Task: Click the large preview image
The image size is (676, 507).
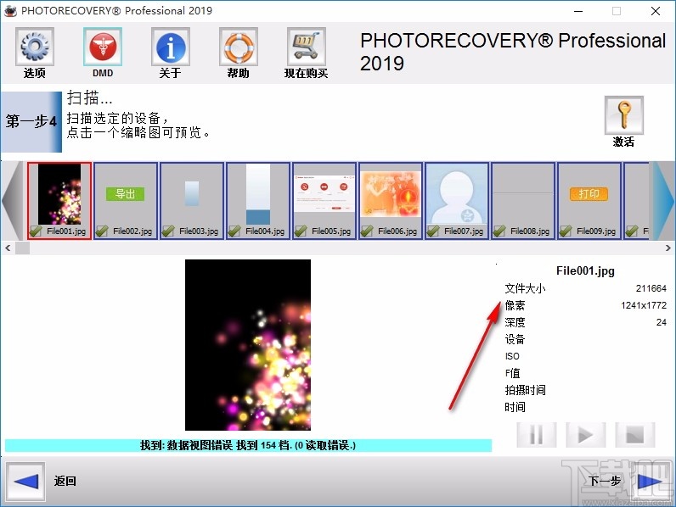Action: click(x=248, y=345)
